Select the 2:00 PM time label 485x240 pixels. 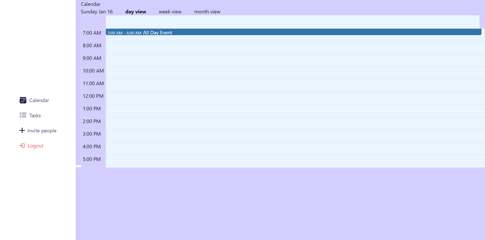coord(92,121)
